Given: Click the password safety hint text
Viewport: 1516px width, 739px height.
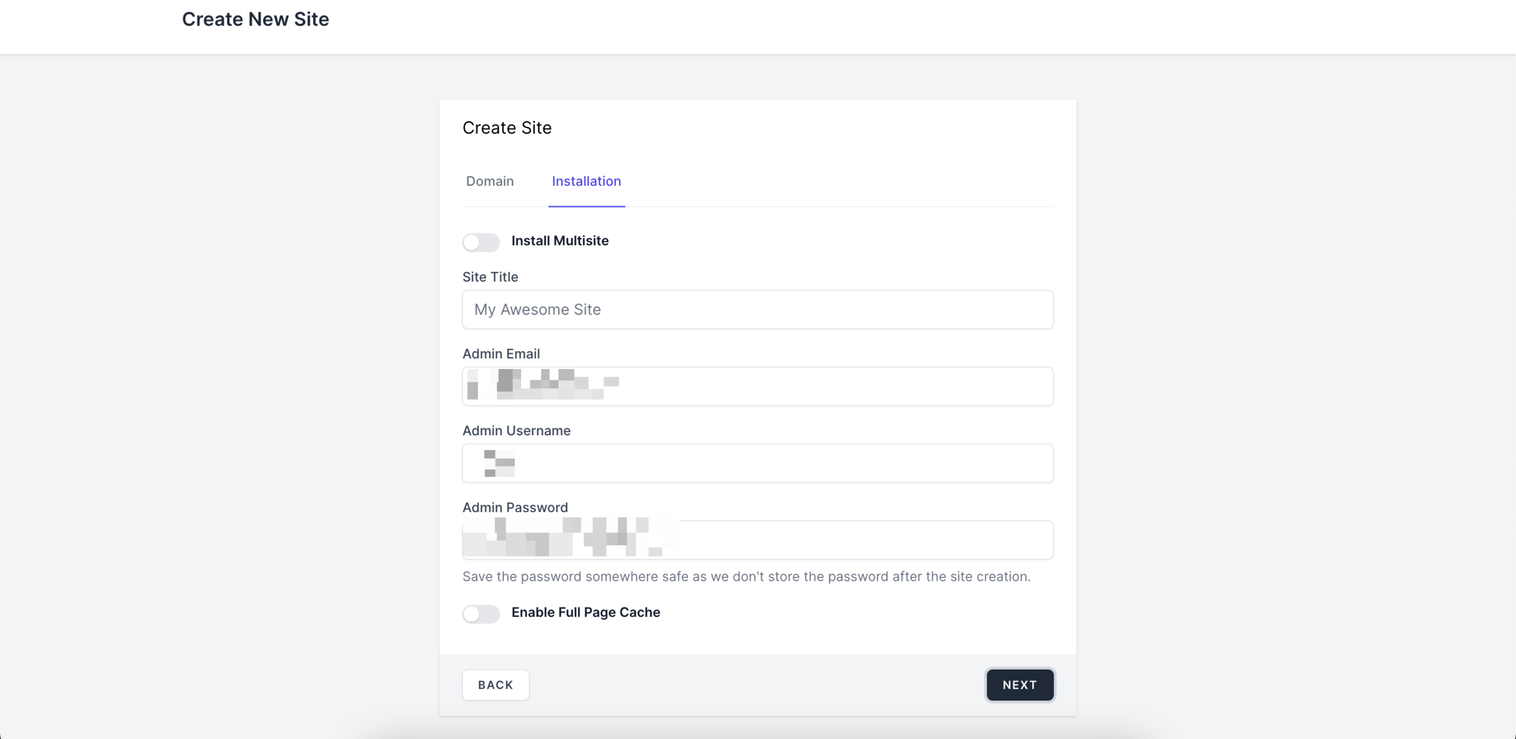Looking at the screenshot, I should tap(747, 577).
